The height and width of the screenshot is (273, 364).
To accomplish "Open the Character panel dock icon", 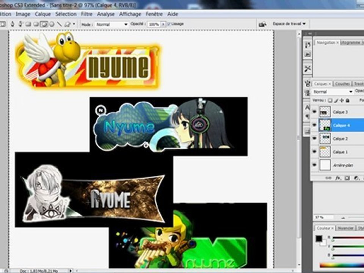I will click(307, 107).
